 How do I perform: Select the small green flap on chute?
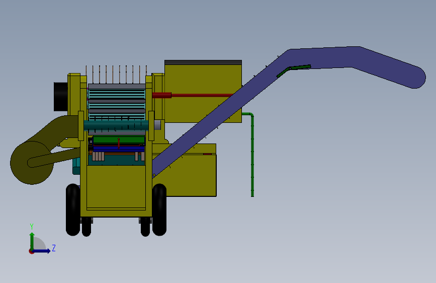tap(293, 70)
